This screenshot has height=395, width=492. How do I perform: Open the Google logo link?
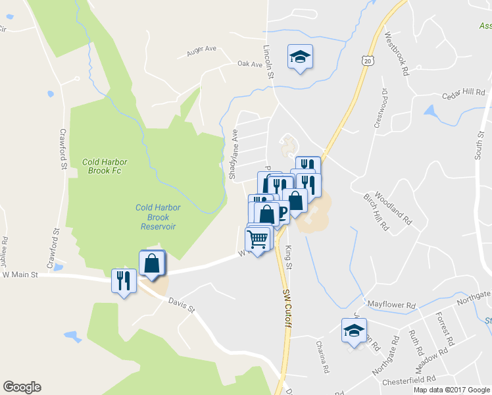point(22,387)
